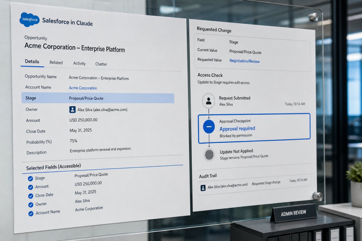Click the Current Value Proposal/Price Quote text
This screenshot has height=241, width=362.
(245, 52)
